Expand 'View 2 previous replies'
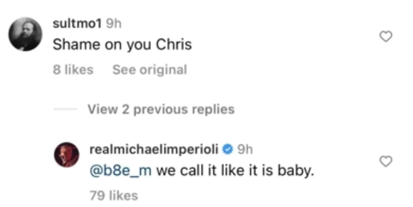 [161, 110]
